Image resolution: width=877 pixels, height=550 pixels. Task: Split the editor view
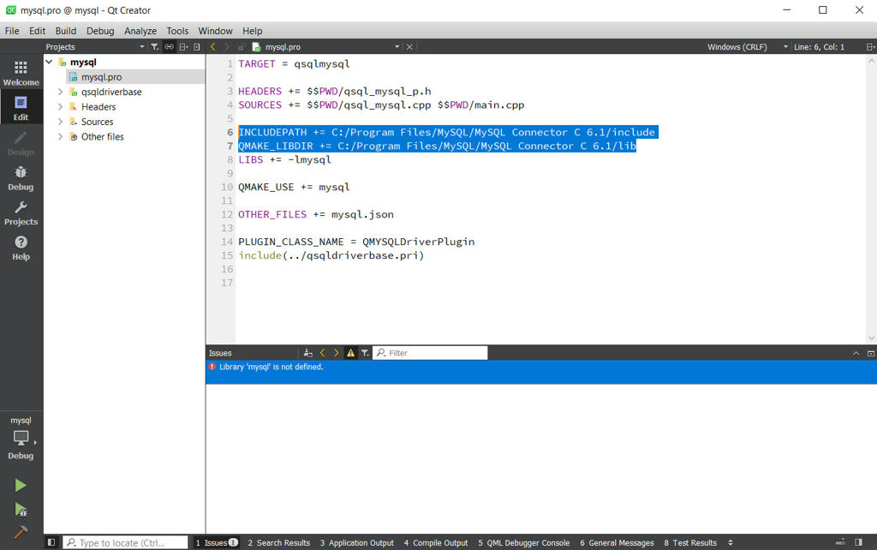pos(870,47)
